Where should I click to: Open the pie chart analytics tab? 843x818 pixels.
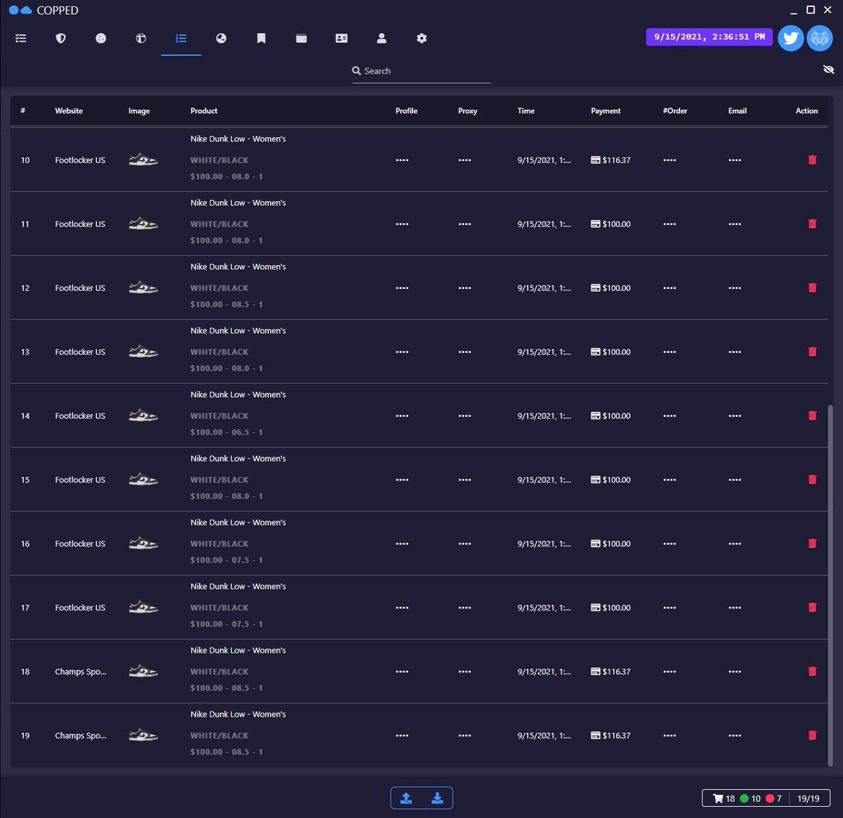point(221,39)
